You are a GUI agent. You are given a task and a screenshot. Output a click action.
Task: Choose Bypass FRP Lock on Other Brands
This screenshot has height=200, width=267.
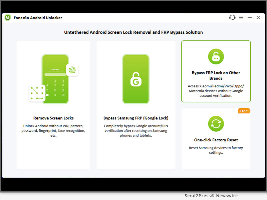pyautogui.click(x=216, y=75)
